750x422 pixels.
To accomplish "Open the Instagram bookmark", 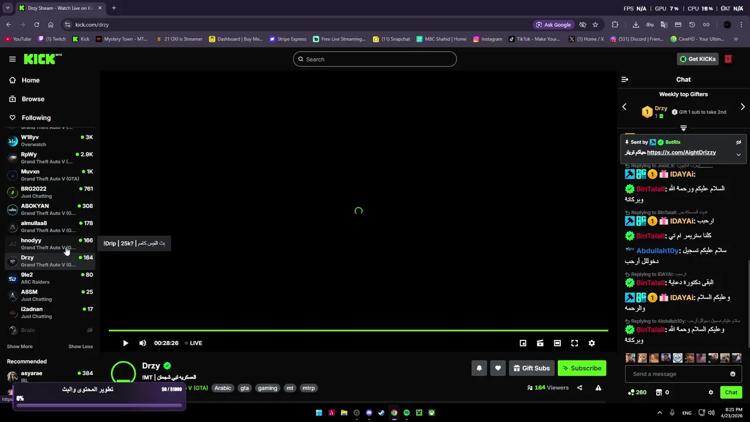I will [487, 39].
